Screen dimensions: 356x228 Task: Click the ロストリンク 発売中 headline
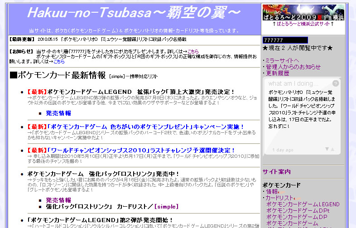tap(103, 174)
